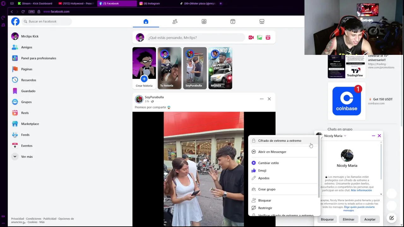Click Eliminar button in chat request
Viewport: 404px width, 227px height.
tap(348, 219)
